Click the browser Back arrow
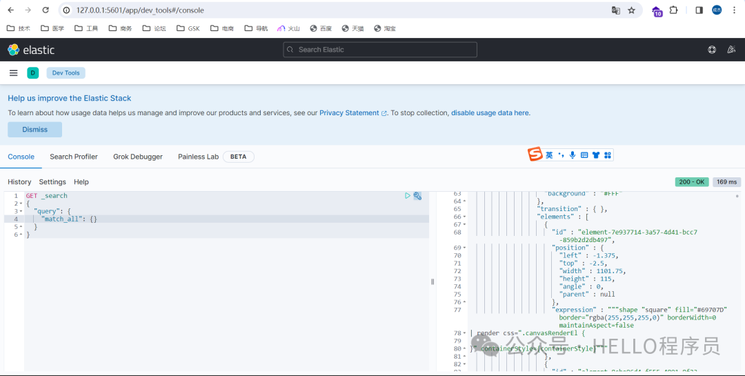The height and width of the screenshot is (376, 745). tap(10, 10)
